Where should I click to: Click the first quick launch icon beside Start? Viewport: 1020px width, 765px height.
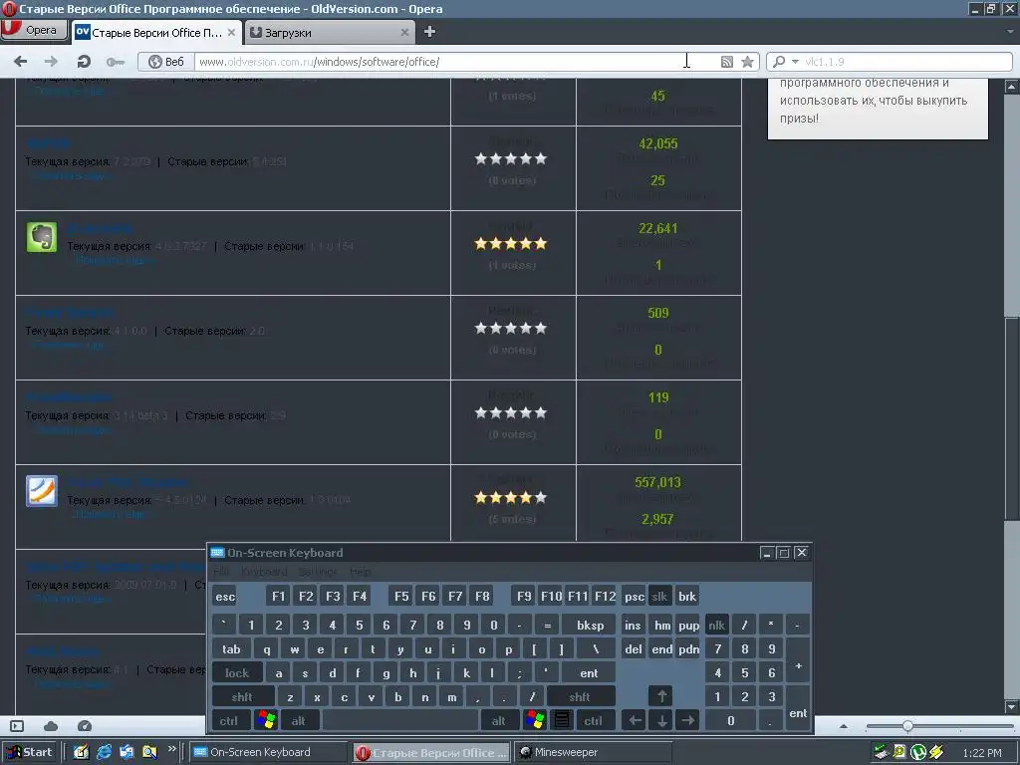[x=82, y=752]
